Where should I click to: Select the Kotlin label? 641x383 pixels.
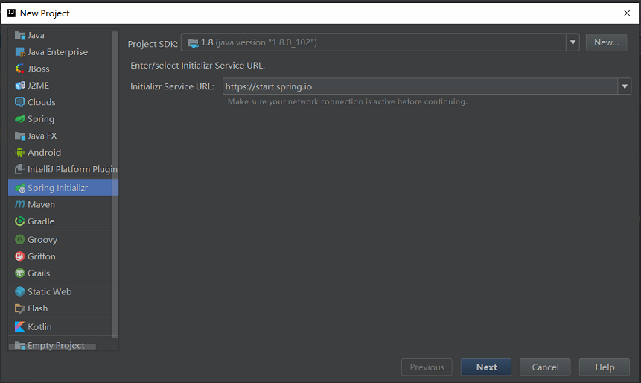coord(39,326)
